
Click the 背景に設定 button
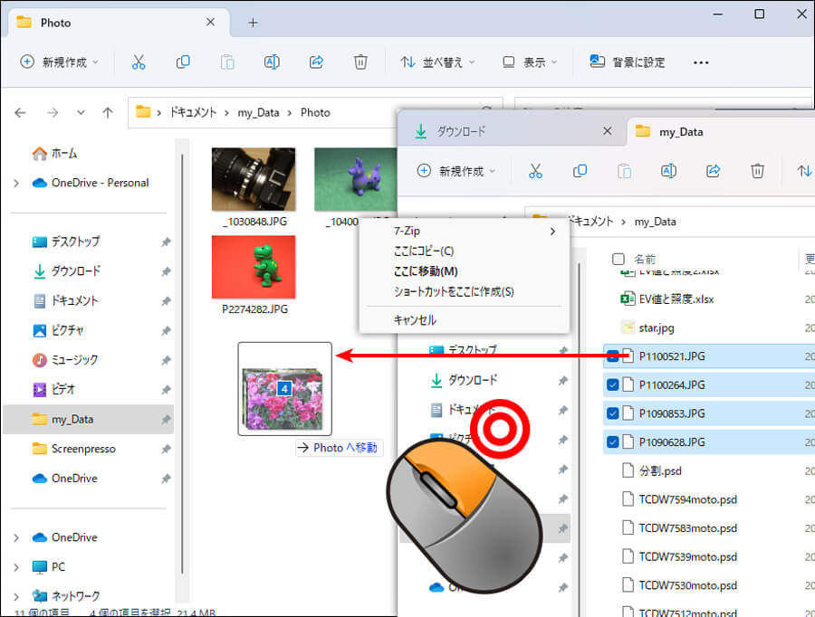628,62
